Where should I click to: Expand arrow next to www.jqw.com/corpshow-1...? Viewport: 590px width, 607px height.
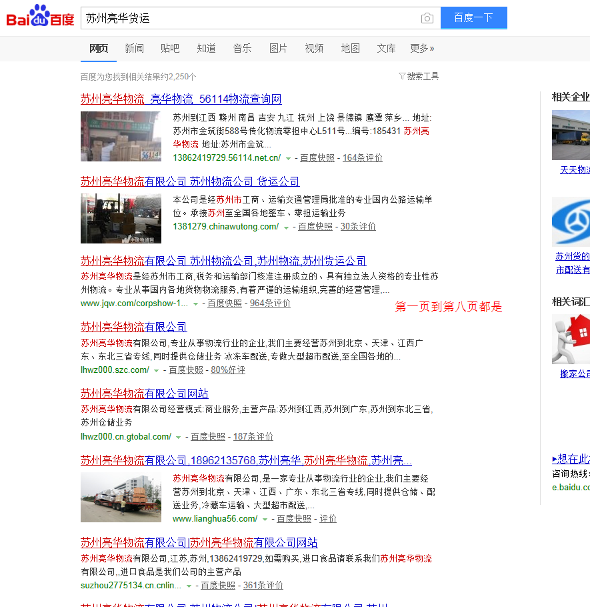pyautogui.click(x=195, y=304)
